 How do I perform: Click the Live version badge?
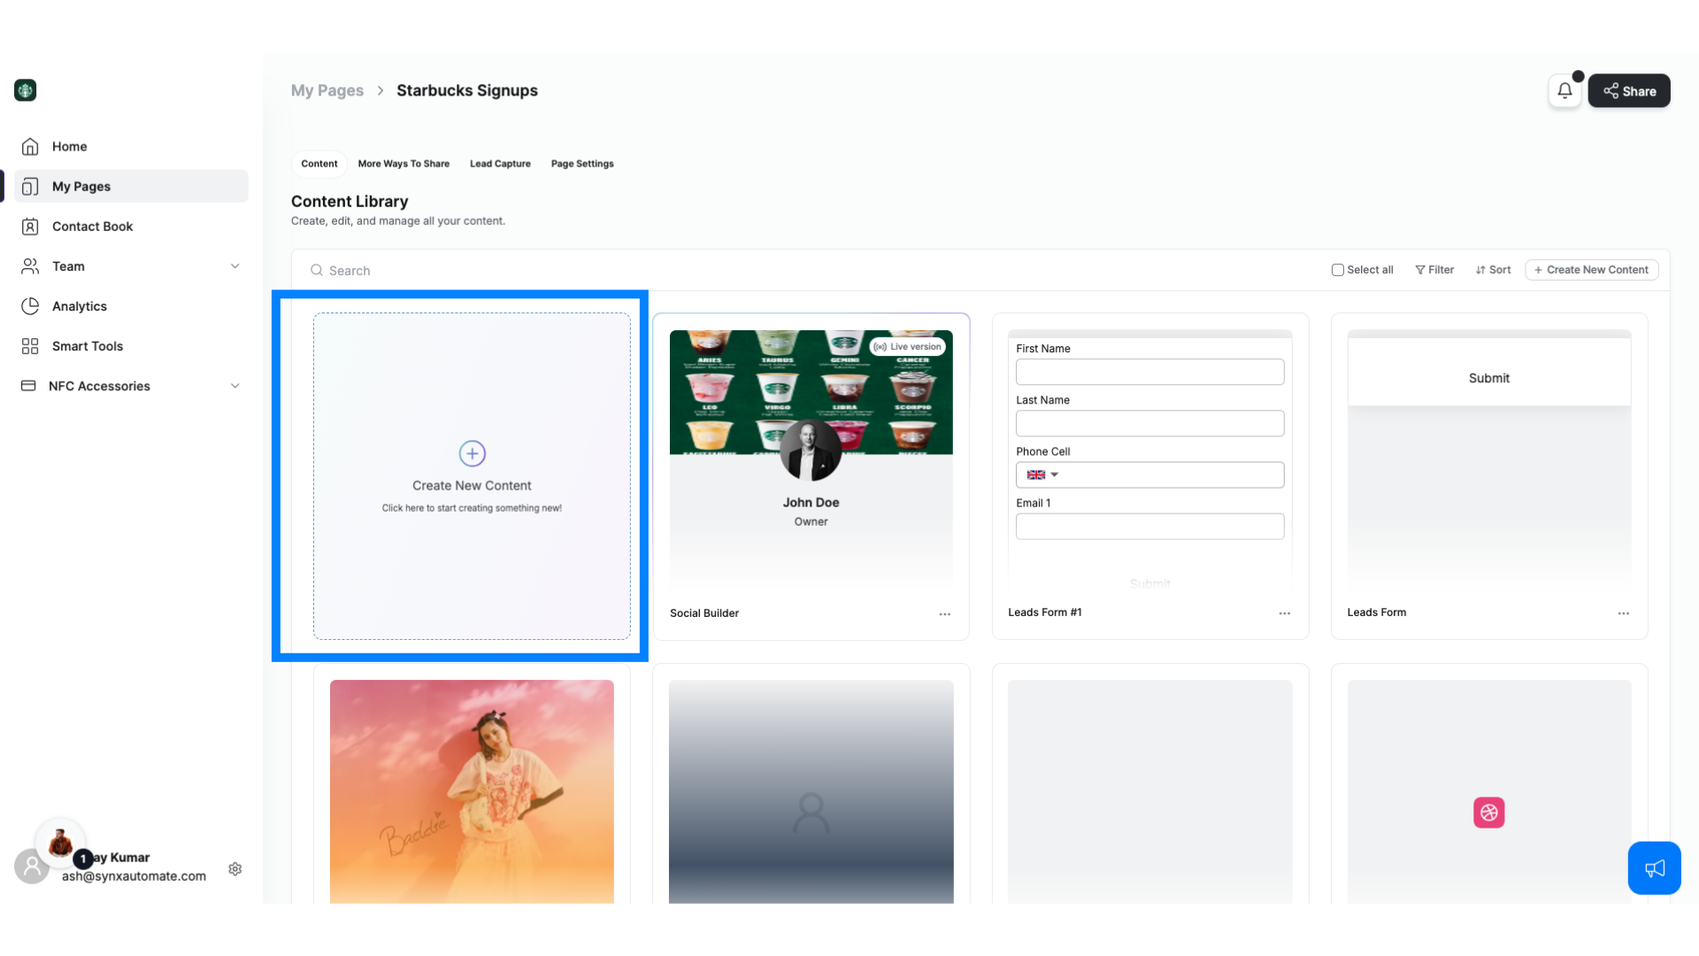[x=907, y=347]
